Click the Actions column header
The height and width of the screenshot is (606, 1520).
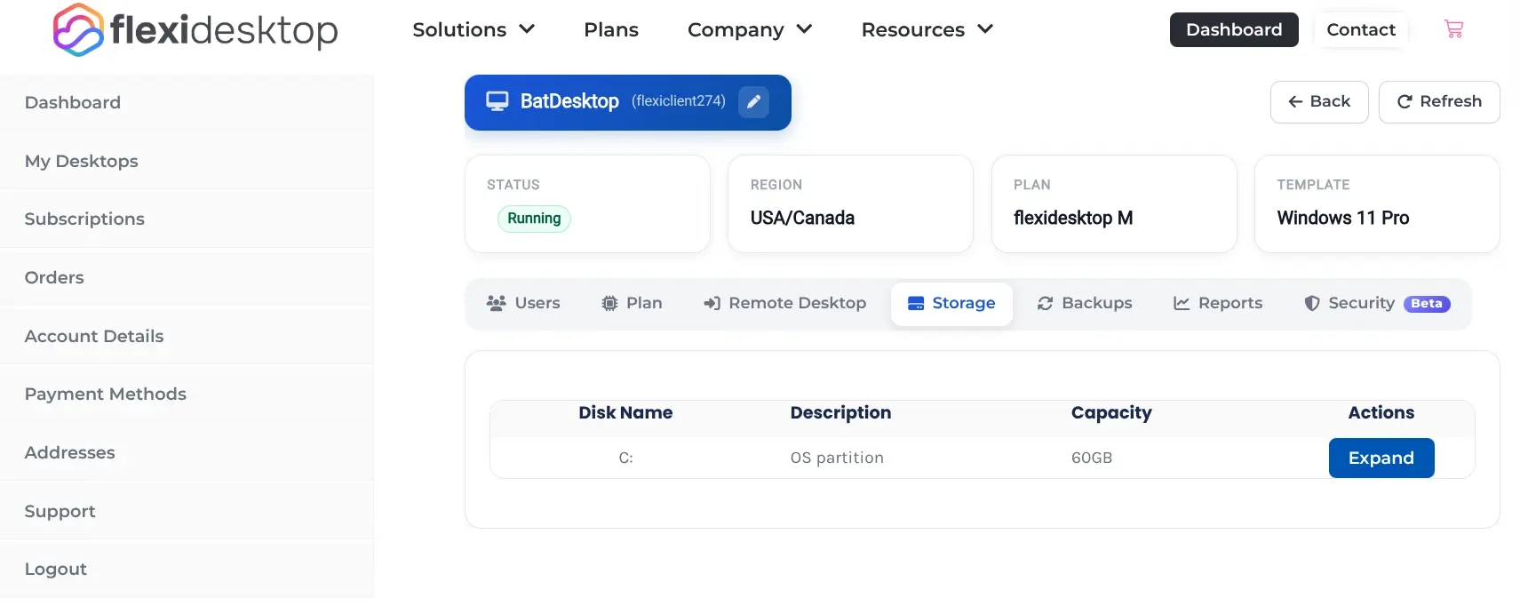(x=1381, y=412)
